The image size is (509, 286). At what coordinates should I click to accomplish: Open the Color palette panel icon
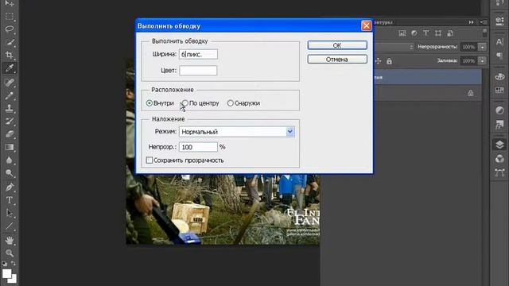(x=499, y=76)
